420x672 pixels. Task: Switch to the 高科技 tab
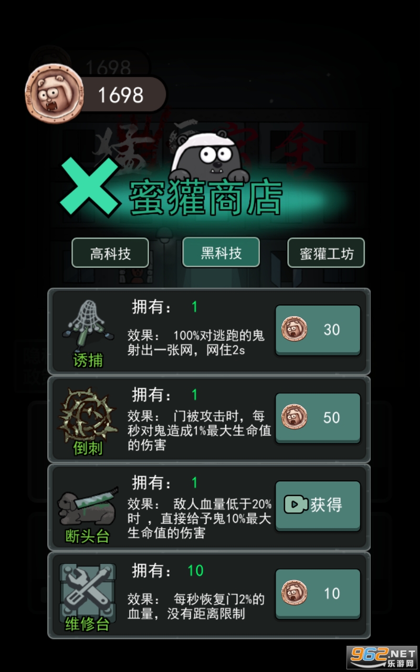[x=110, y=253]
